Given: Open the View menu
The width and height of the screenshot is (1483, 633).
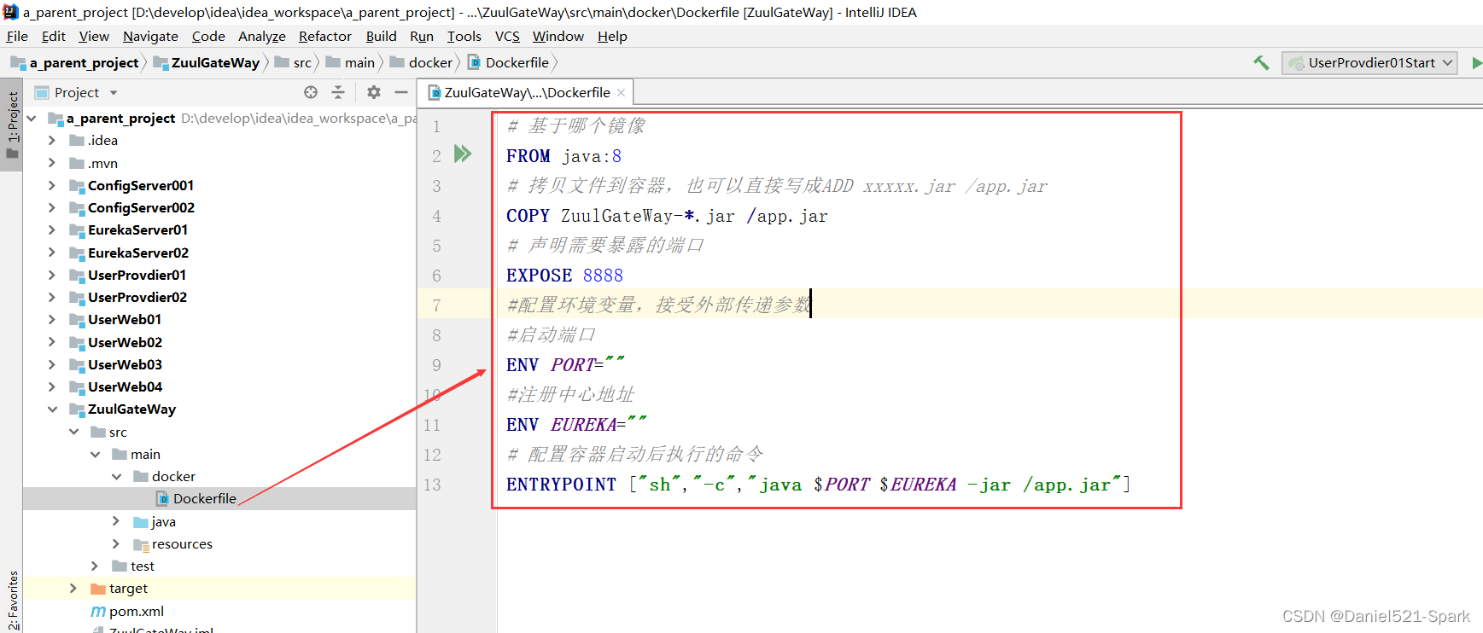Looking at the screenshot, I should coord(94,36).
